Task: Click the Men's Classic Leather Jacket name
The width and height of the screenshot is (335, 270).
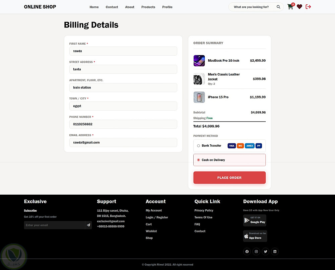Action: pyautogui.click(x=224, y=77)
